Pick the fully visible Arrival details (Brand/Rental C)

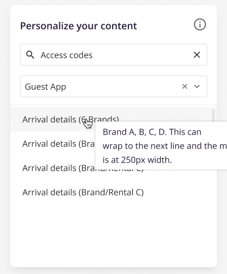click(x=83, y=193)
